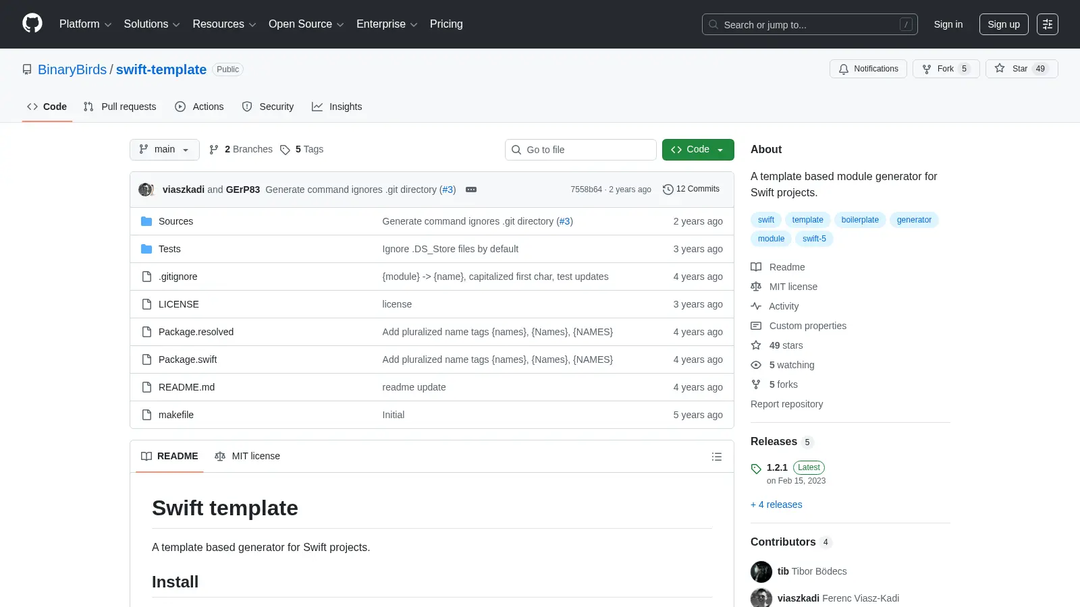Expand the Enterprise menu
1080x607 pixels.
[387, 24]
